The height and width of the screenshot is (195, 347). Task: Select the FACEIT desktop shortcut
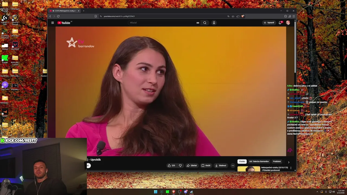(x=5, y=113)
